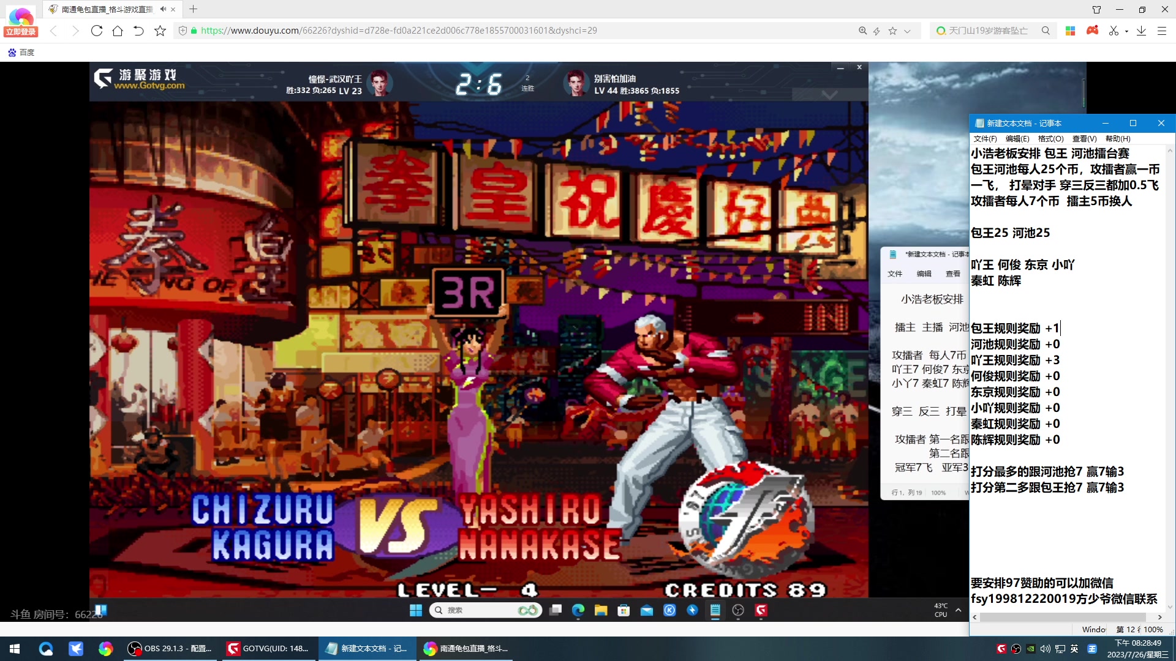Screen dimensions: 1176x661
Task: Open the colorful apps grid icon
Action: point(1071,31)
